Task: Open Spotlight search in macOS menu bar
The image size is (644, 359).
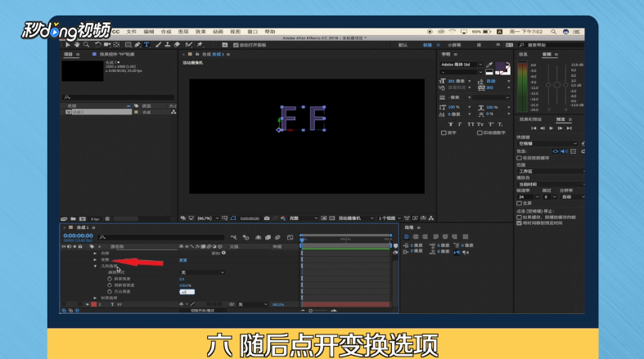Action: click(554, 32)
